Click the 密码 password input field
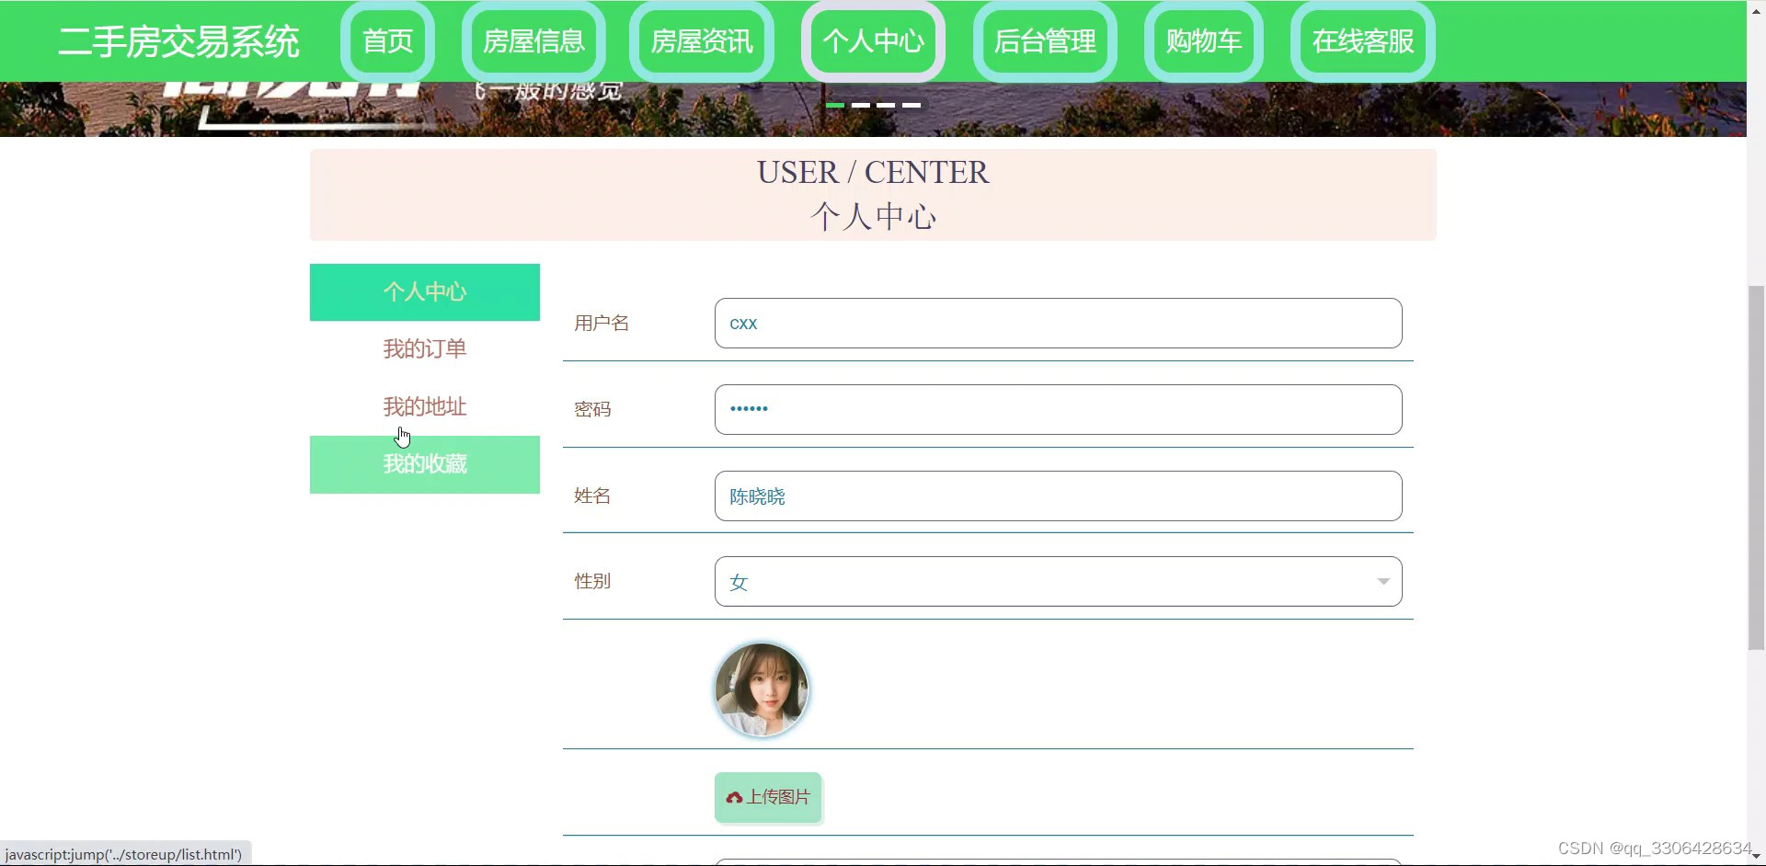 pos(1058,408)
